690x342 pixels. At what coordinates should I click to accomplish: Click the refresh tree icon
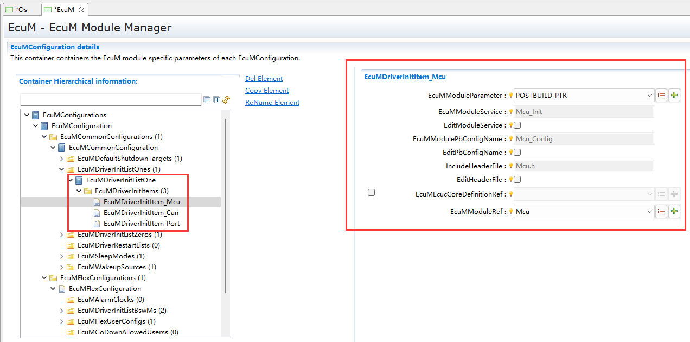point(226,100)
